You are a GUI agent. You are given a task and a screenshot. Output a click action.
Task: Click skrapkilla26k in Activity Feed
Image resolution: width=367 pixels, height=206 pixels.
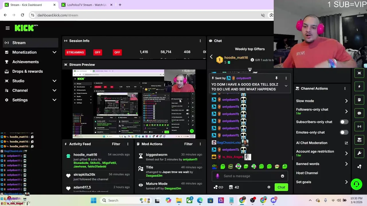pyautogui.click(x=84, y=175)
